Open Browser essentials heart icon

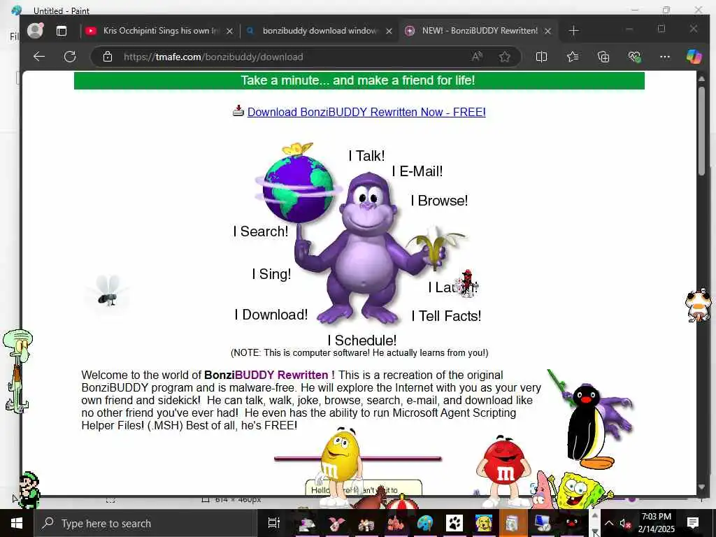click(x=634, y=57)
